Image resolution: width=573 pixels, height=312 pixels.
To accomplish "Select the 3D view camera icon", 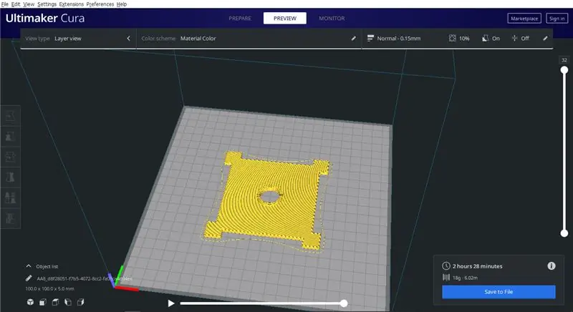I will (30, 302).
